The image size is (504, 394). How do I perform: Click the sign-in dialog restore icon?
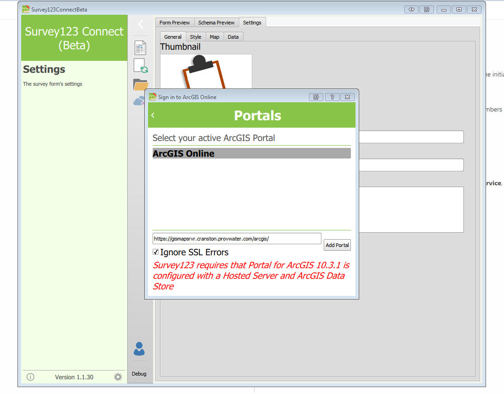pos(316,97)
